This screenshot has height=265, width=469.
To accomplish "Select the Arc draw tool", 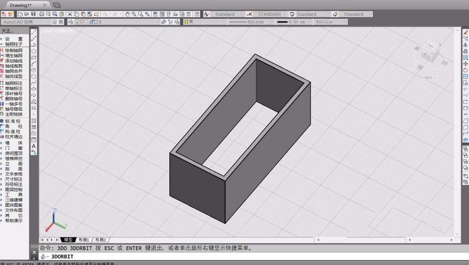I will click(x=34, y=64).
